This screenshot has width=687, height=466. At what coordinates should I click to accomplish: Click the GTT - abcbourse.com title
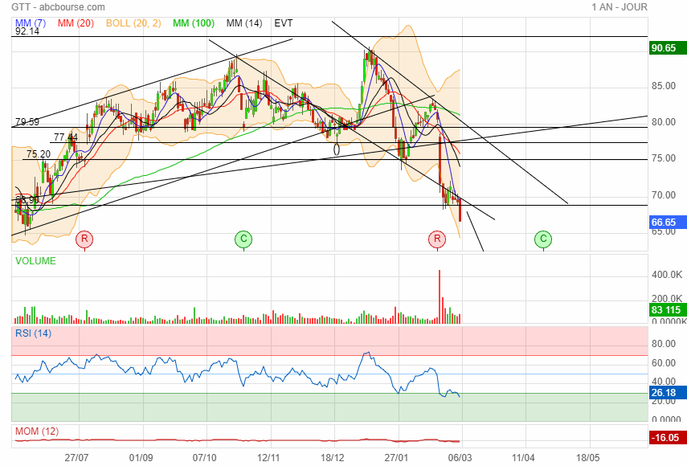pyautogui.click(x=58, y=7)
